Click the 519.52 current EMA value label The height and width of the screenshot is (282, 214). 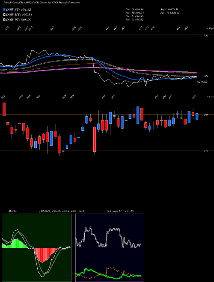(202, 82)
